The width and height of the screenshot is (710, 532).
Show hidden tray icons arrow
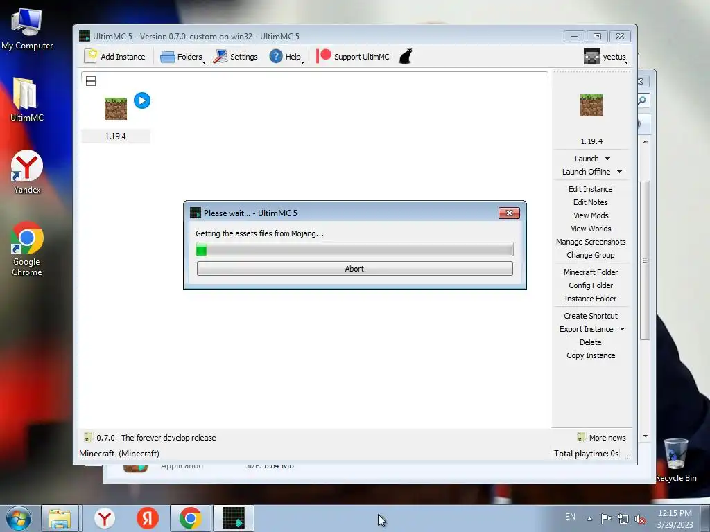tap(589, 519)
